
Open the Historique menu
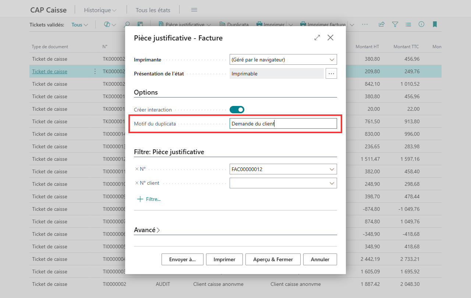point(100,10)
